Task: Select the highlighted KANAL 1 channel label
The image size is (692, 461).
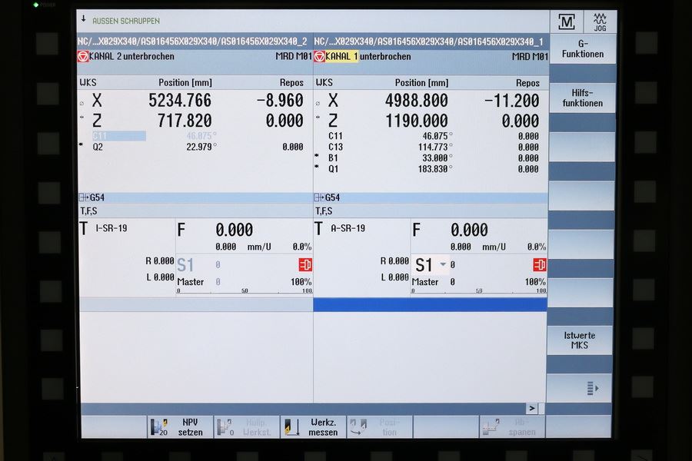Action: 341,57
